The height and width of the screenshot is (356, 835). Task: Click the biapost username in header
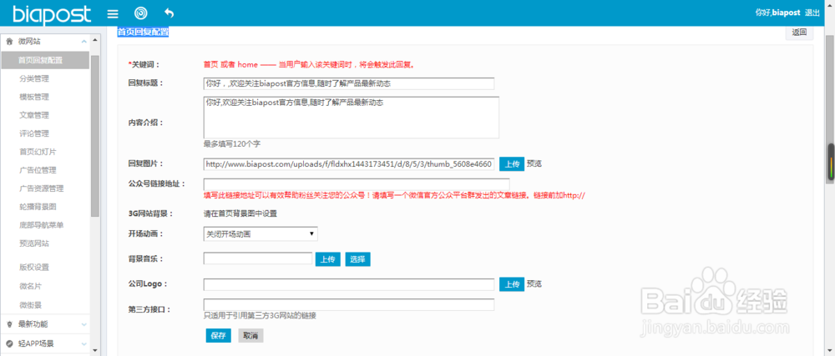(786, 13)
